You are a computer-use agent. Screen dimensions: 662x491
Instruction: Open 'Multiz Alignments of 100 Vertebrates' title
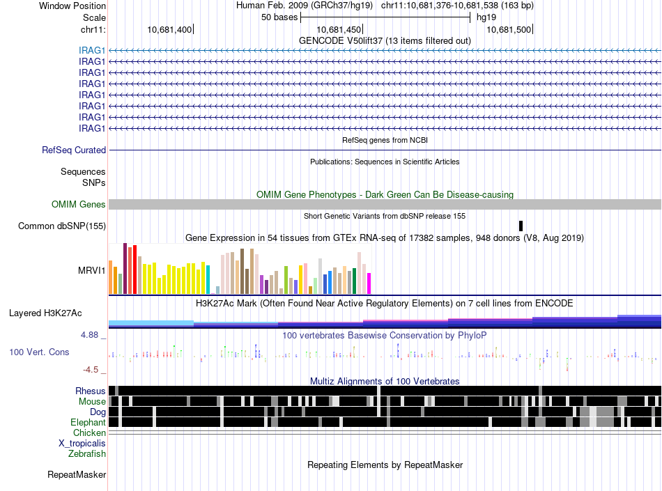click(385, 382)
